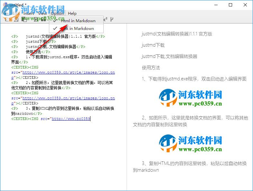Click second logo.png URL in editor
The width and height of the screenshot is (253, 191).
[x=69, y=98]
